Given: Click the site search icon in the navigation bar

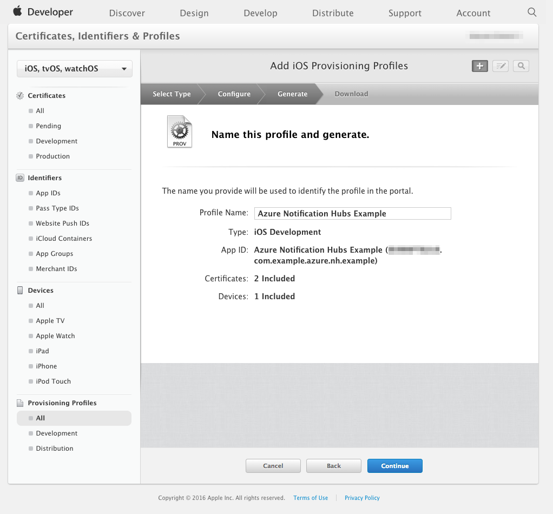Looking at the screenshot, I should point(531,12).
